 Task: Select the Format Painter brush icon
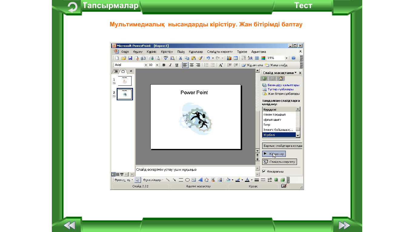click(x=200, y=58)
